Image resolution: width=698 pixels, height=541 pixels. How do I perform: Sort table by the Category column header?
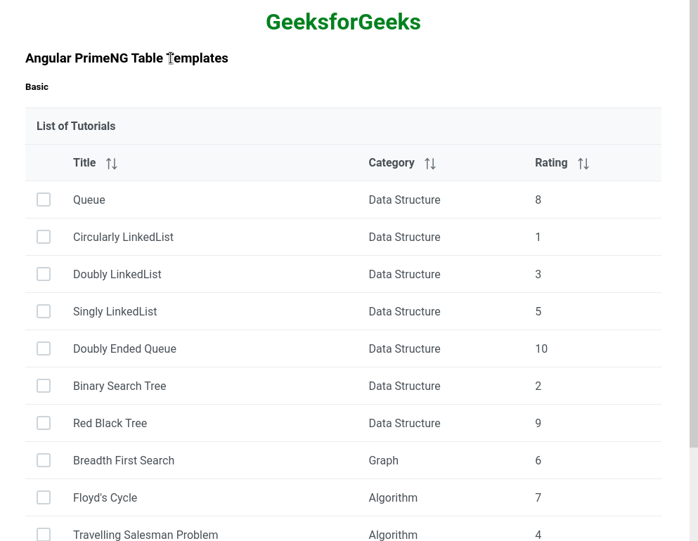(x=392, y=162)
